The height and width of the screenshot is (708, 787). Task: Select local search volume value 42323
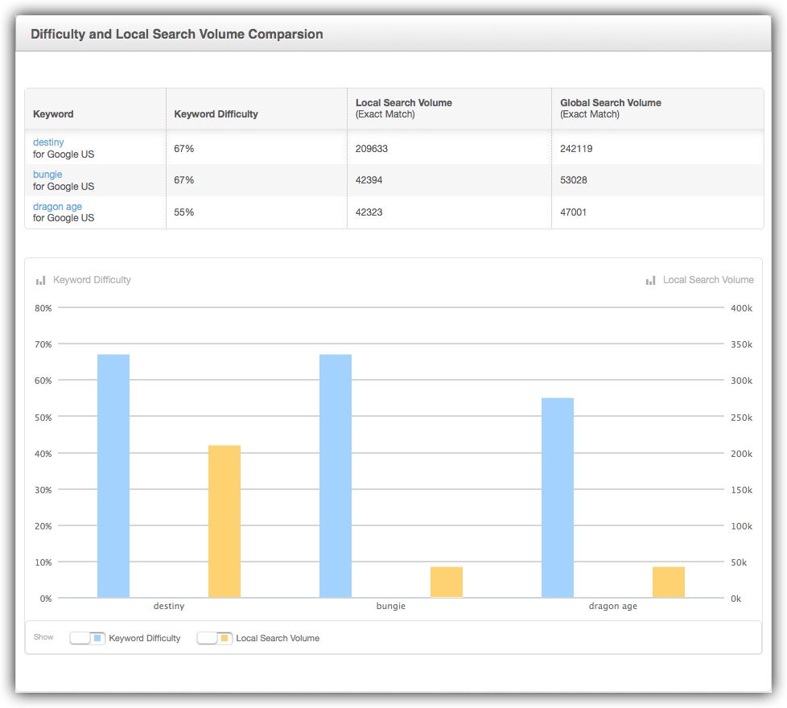(x=369, y=212)
